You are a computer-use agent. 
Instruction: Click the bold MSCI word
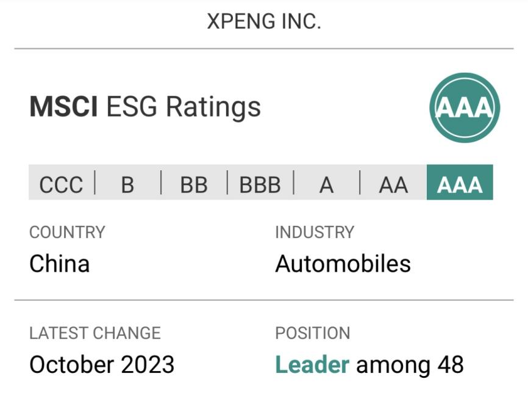click(x=63, y=107)
